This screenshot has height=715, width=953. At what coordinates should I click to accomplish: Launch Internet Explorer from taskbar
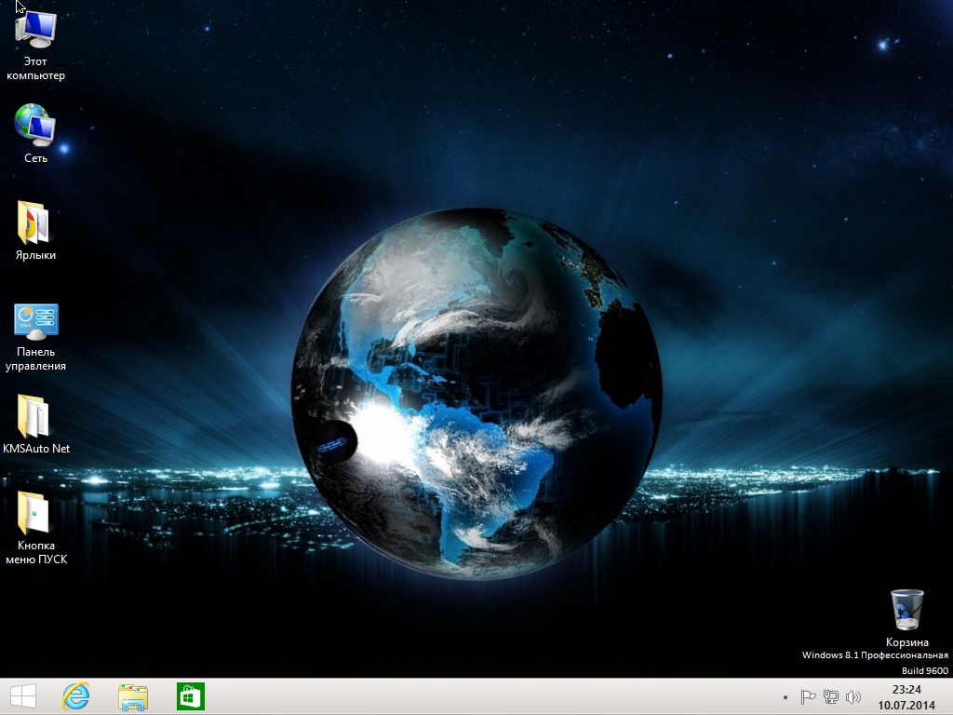click(x=76, y=696)
